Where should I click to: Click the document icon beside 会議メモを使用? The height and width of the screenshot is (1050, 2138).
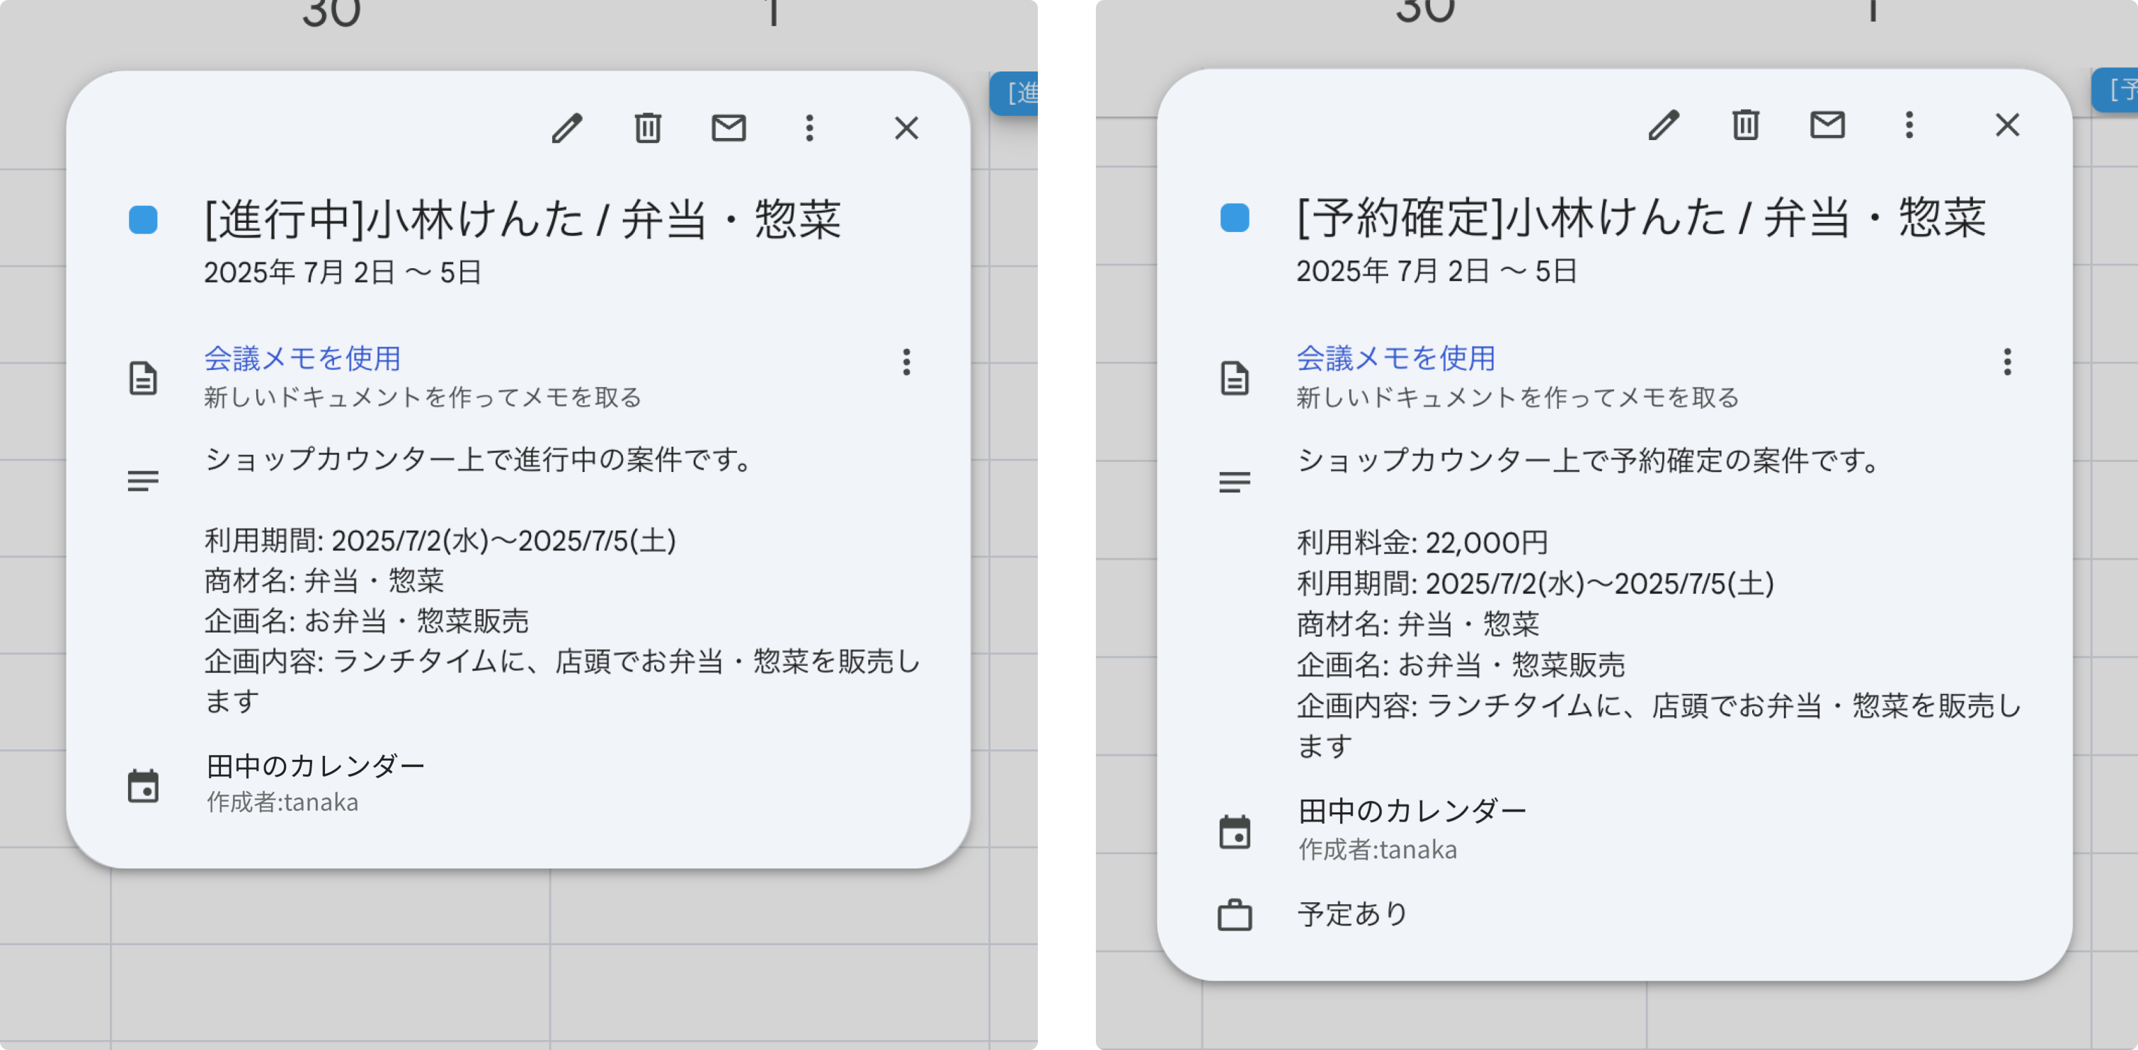tap(144, 379)
